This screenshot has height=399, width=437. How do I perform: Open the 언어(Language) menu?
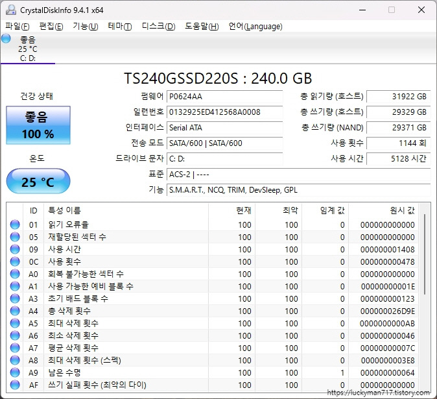click(x=255, y=27)
